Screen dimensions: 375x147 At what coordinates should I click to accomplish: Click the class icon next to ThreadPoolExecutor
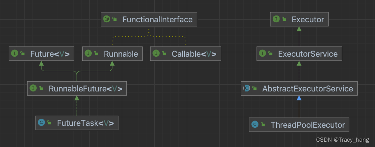point(255,124)
